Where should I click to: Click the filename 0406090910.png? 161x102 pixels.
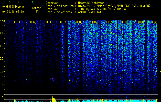coord(13,7)
